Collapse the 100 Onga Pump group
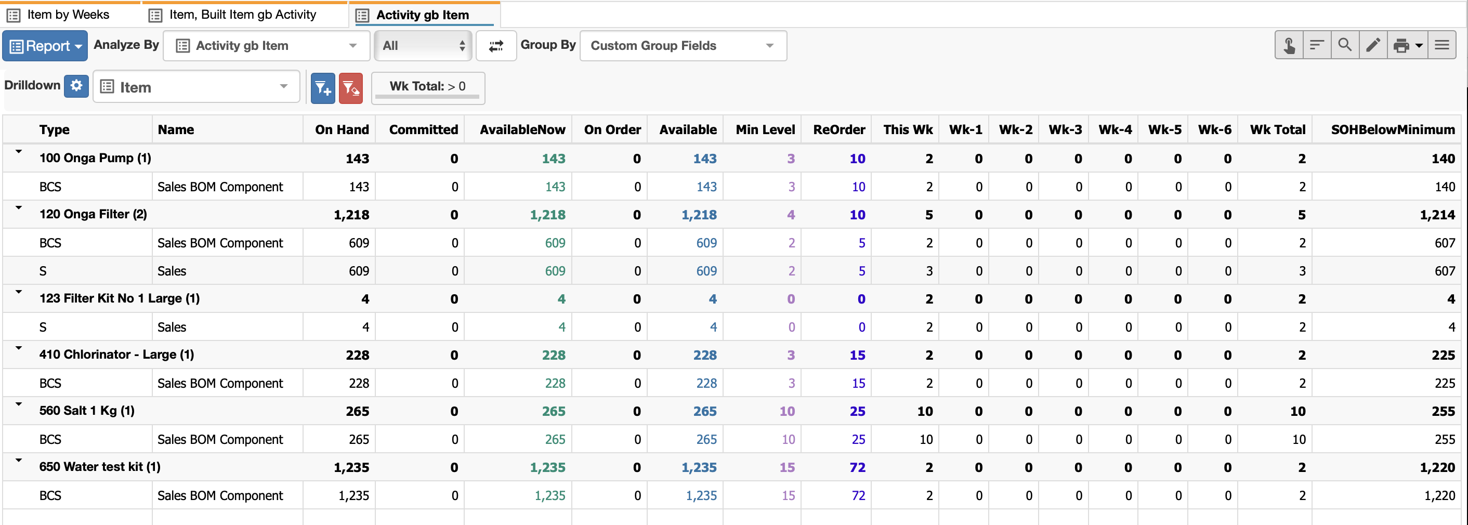Screen dimensions: 1468x525 click(x=19, y=152)
